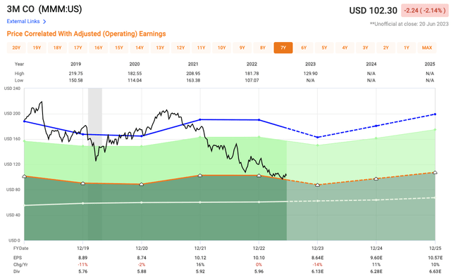Click the blue 12/22 normal P/E point
Screen dimensions: 451x276
[x=259, y=120]
